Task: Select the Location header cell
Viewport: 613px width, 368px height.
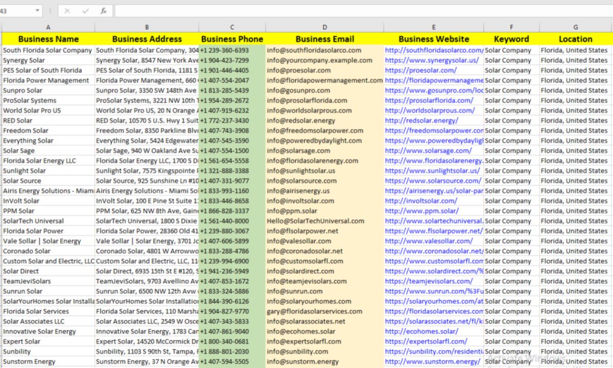Action: (x=575, y=39)
